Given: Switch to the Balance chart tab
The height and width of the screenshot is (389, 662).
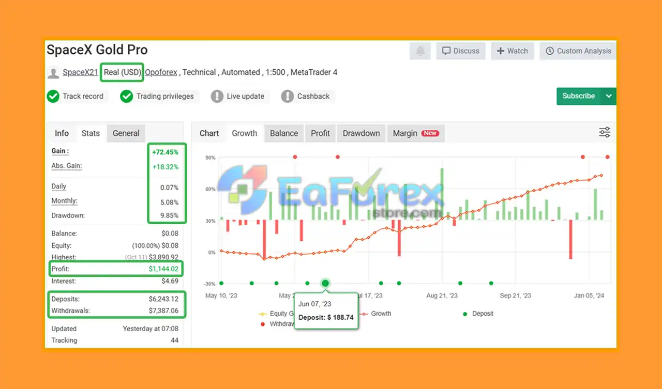Looking at the screenshot, I should [284, 133].
